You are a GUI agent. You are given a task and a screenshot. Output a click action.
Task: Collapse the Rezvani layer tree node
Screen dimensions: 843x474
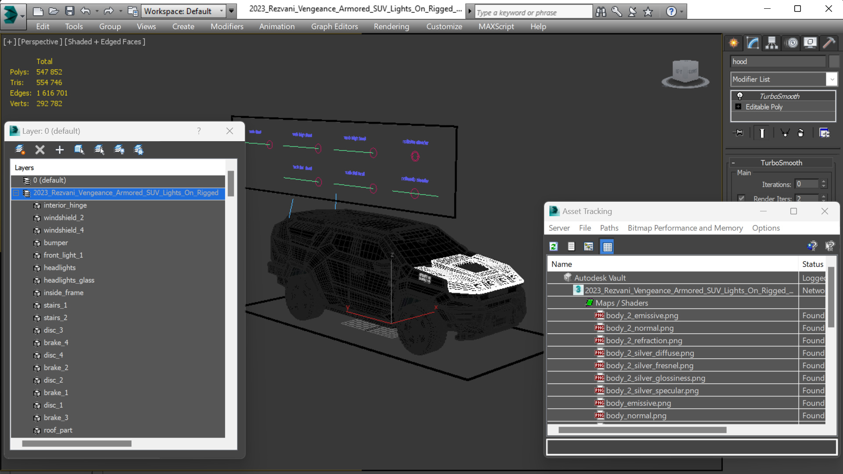16,193
